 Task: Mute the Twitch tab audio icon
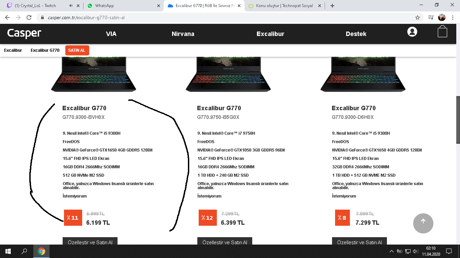pyautogui.click(x=71, y=6)
